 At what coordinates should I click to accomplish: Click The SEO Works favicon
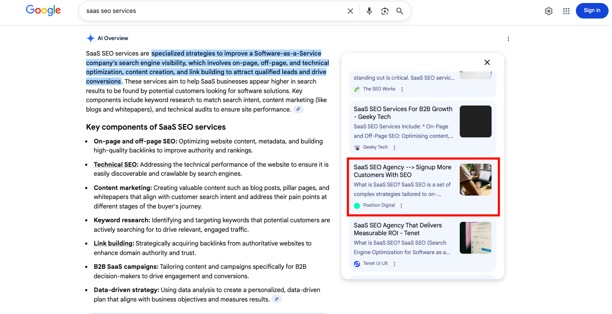[357, 89]
